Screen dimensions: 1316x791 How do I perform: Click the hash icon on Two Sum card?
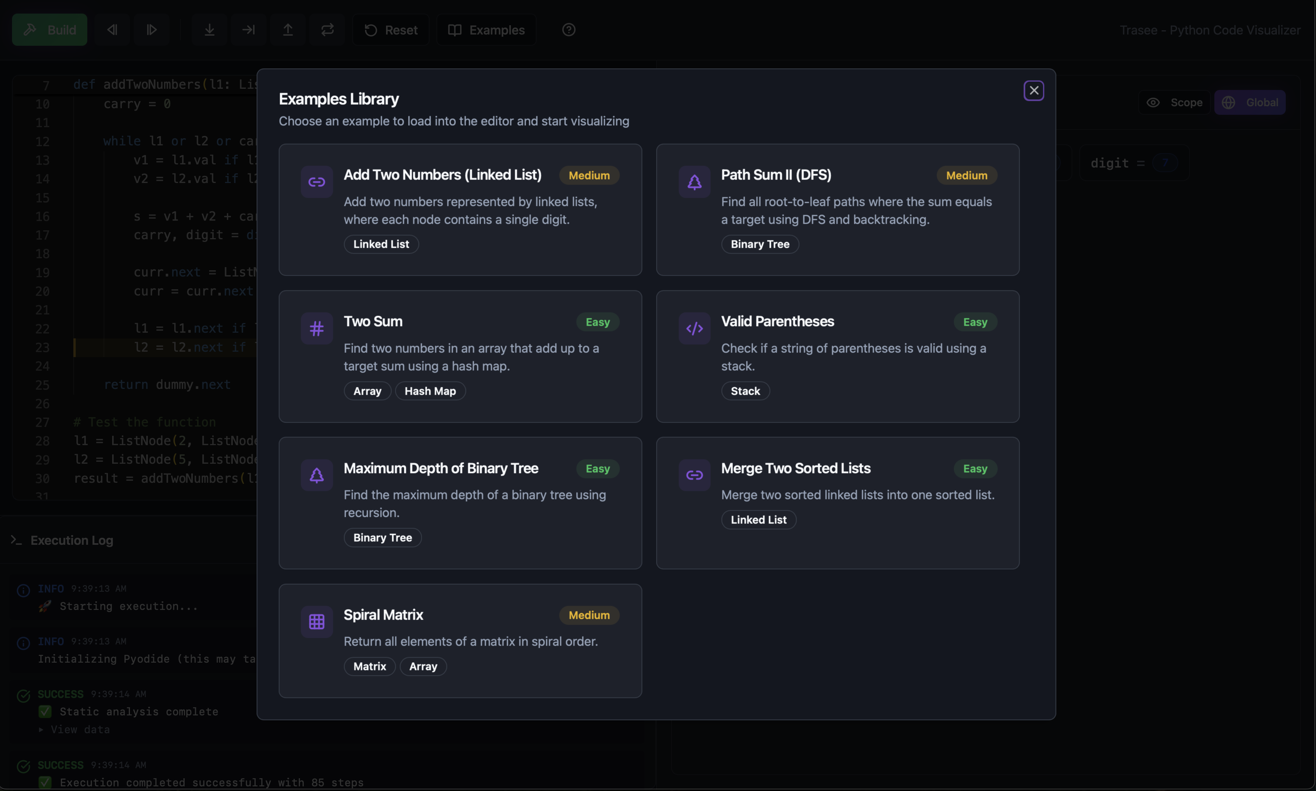tap(317, 329)
